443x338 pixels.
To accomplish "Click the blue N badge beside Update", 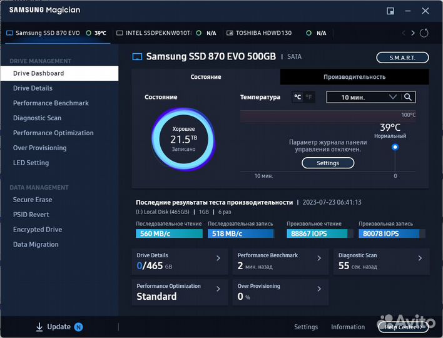I will [79, 327].
